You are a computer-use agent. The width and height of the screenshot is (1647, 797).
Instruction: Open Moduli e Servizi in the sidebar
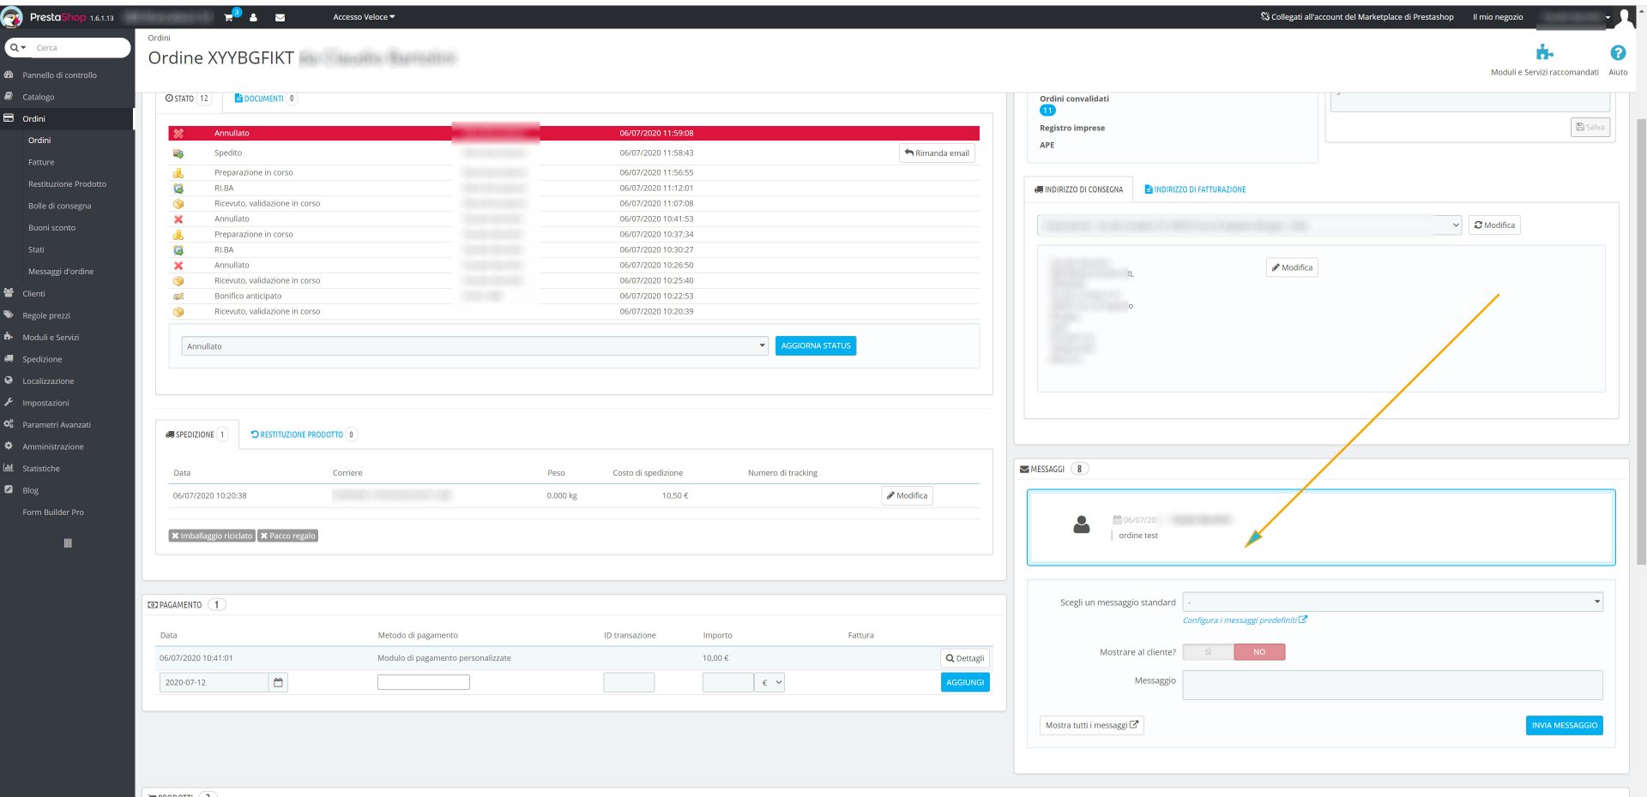point(51,337)
